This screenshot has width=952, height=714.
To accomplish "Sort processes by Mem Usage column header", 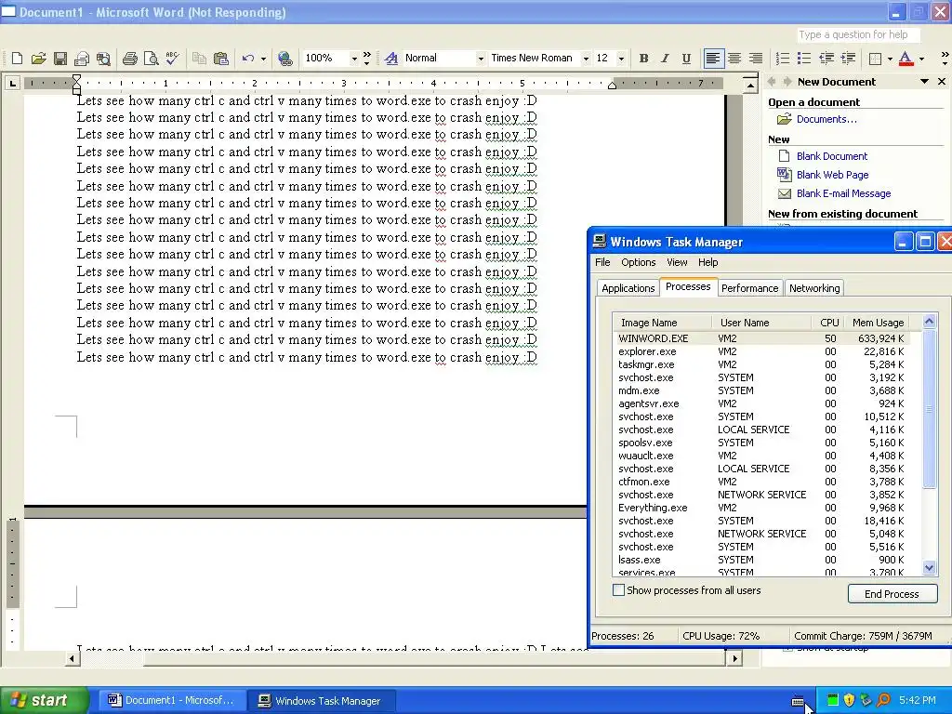I will point(878,323).
